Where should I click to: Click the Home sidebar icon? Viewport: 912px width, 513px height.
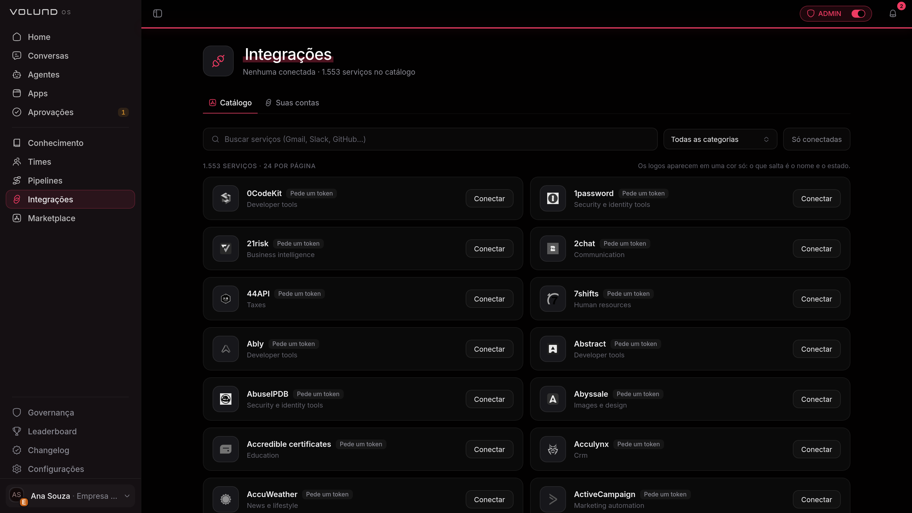(17, 37)
